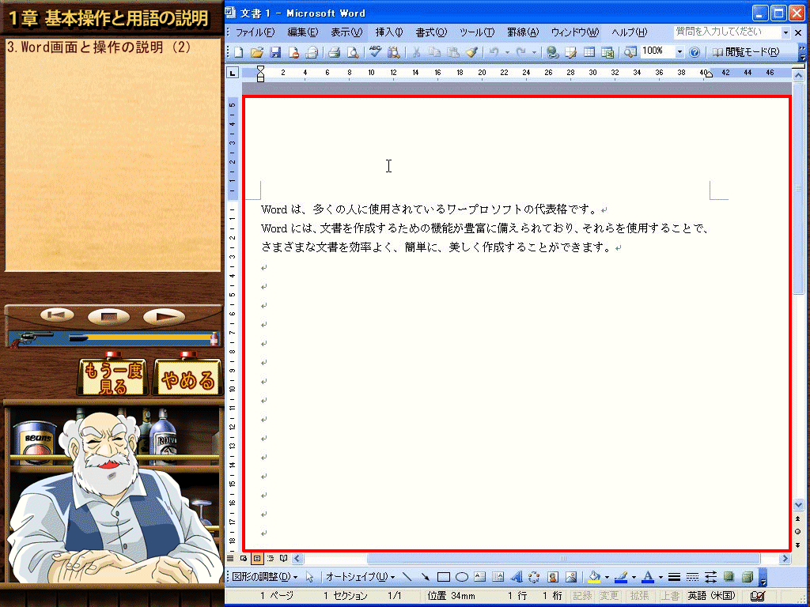Image resolution: width=810 pixels, height=607 pixels.
Task: Open the help question box dropdown arrow
Action: (x=785, y=32)
